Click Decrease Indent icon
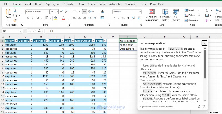The width and height of the screenshot is (222, 114). coord(90,18)
